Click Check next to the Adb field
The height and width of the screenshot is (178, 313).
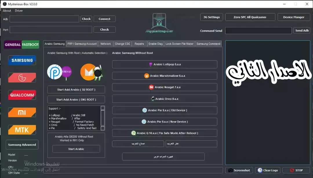click(x=86, y=19)
